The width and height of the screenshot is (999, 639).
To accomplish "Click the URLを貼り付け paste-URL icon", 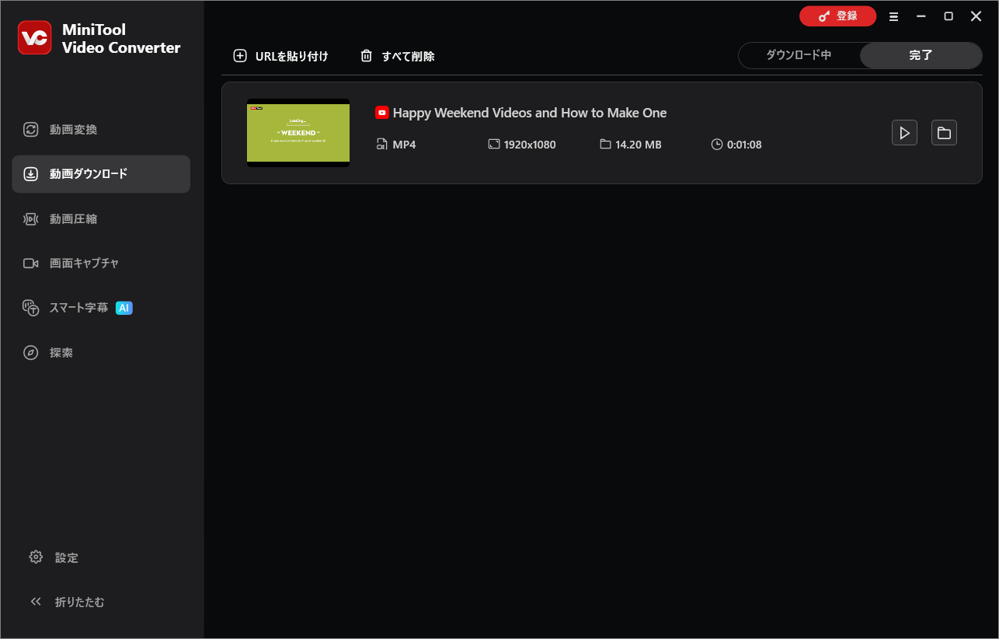I will click(240, 55).
